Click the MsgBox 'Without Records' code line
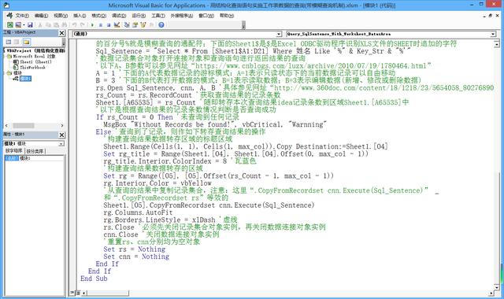The width and height of the screenshot is (504, 299). (x=215, y=124)
